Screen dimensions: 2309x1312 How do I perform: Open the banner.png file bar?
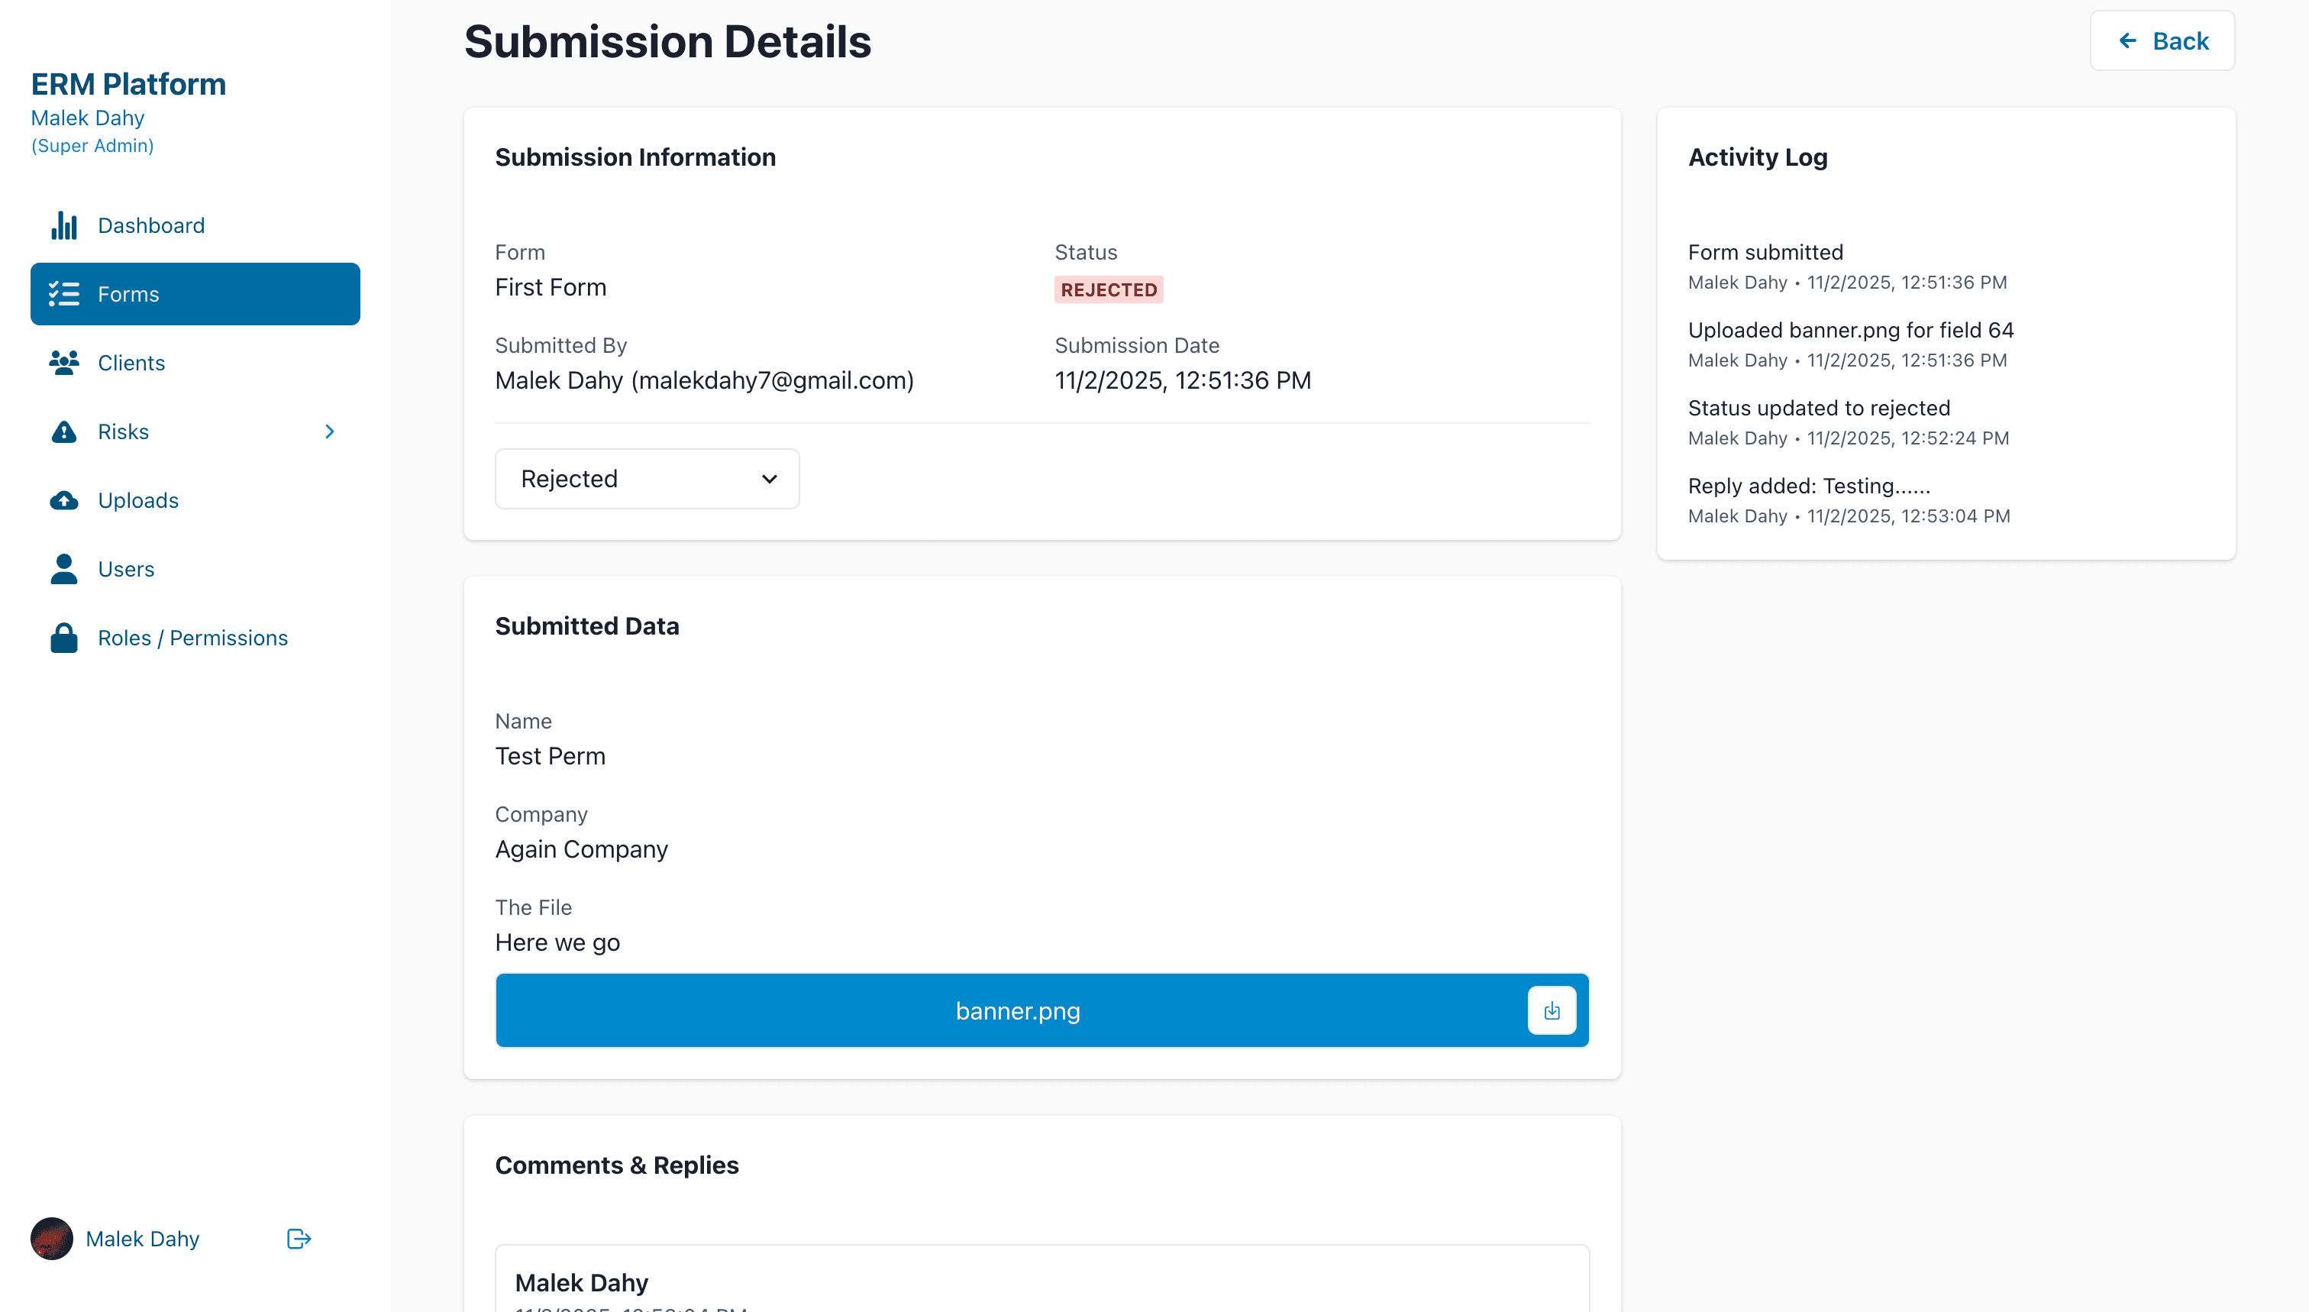[1042, 1011]
